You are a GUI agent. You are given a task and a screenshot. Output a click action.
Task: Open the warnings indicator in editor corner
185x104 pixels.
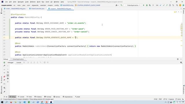(175, 12)
